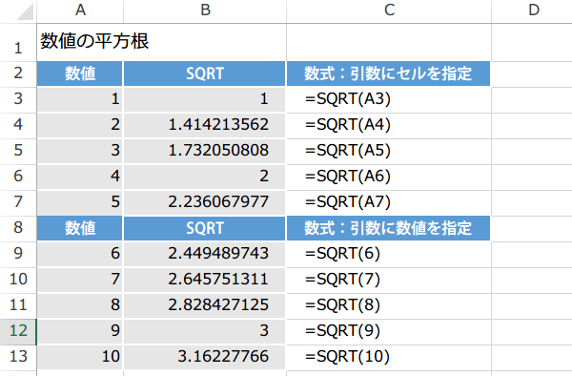
Task: Click cell showing =SQRT(9)
Action: tap(388, 331)
